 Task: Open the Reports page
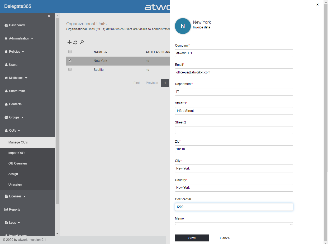pyautogui.click(x=15, y=210)
